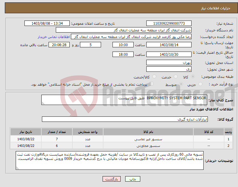
Task: Select the خدمت radio button
Action: coord(176,77)
